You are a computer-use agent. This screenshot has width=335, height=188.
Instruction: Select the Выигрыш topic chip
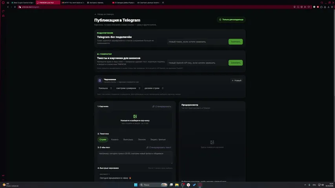pyautogui.click(x=128, y=139)
